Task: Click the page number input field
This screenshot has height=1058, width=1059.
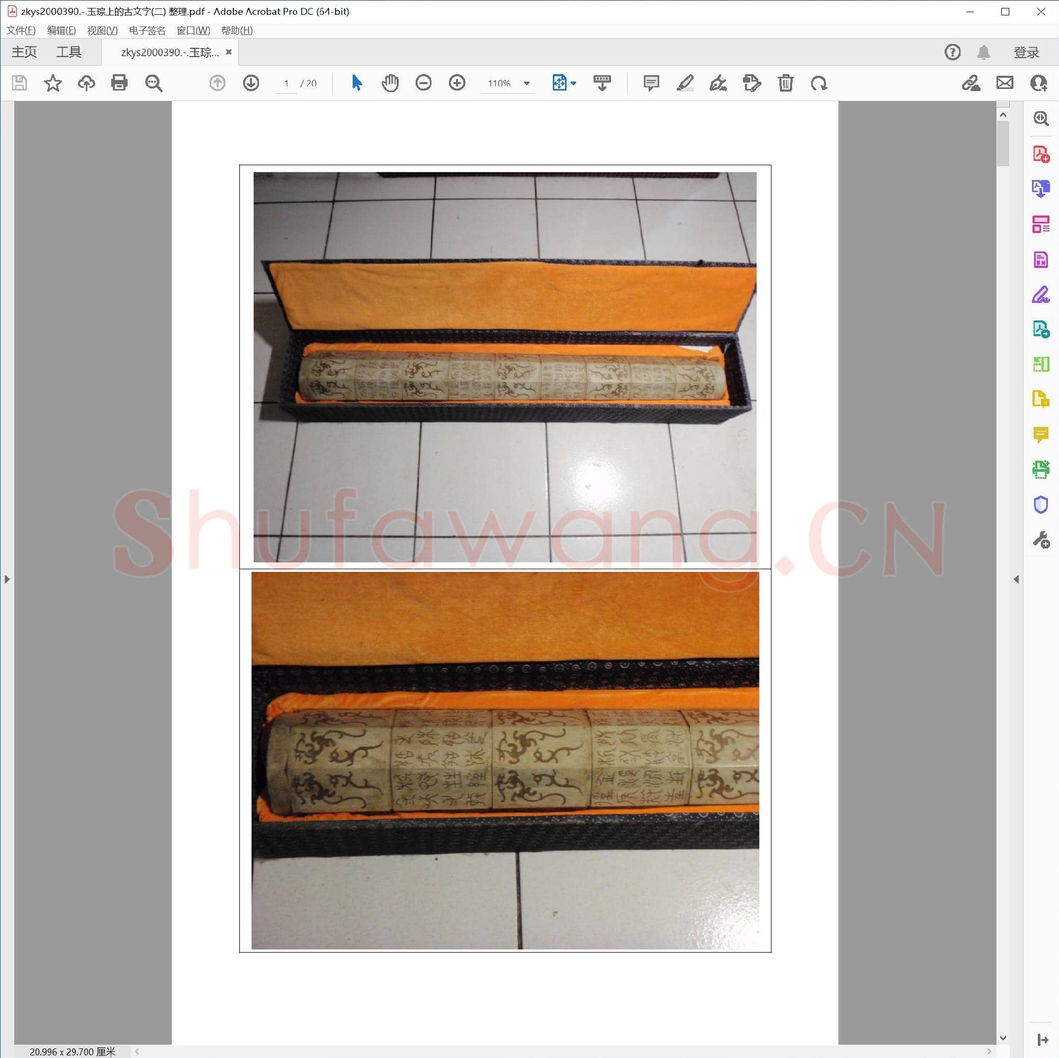Action: [x=285, y=83]
